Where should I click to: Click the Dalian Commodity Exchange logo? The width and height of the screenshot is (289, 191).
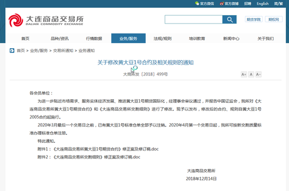(x=46, y=20)
